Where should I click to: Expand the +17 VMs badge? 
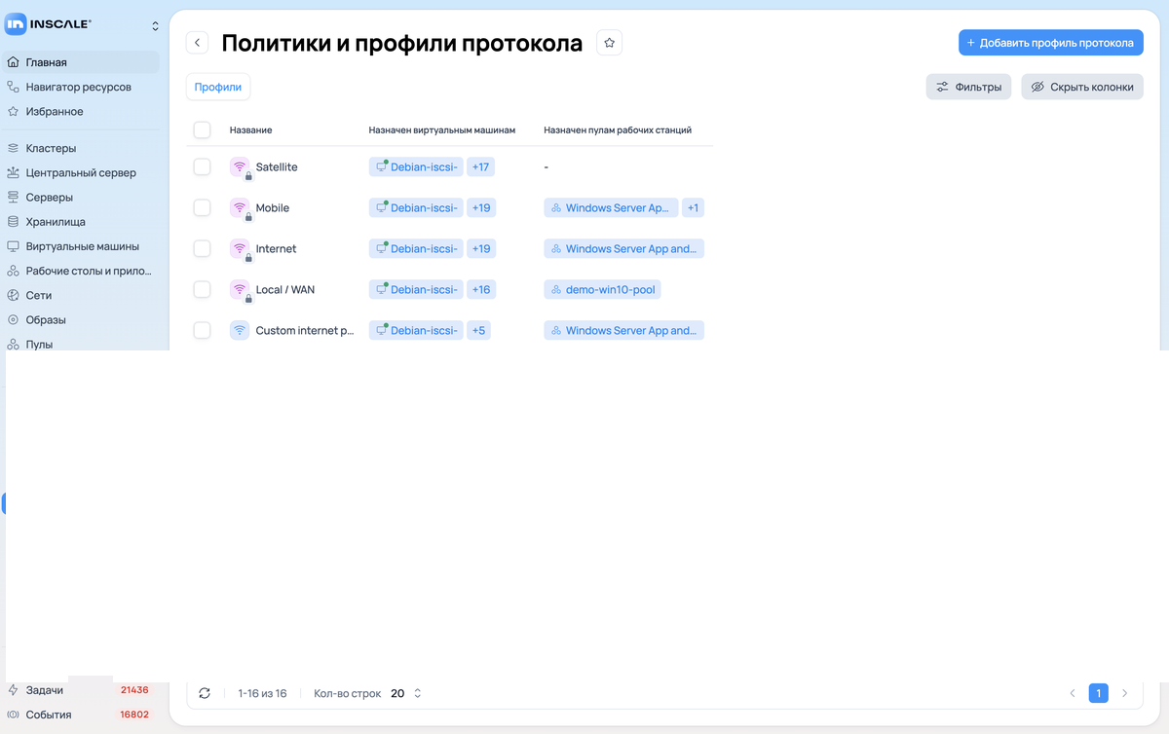[x=481, y=167]
